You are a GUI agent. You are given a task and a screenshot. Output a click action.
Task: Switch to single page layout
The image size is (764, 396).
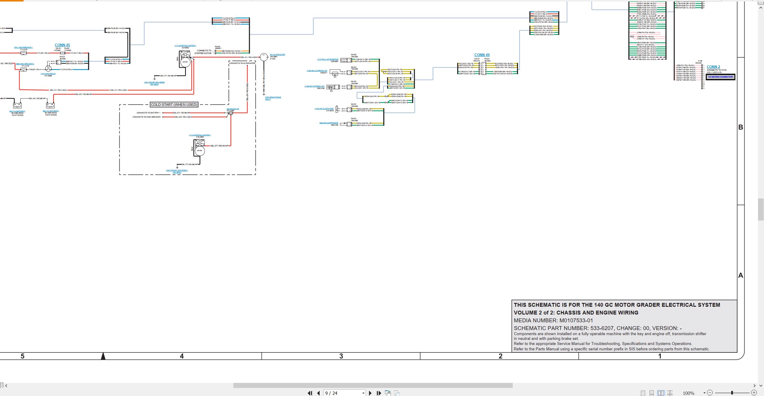point(643,393)
